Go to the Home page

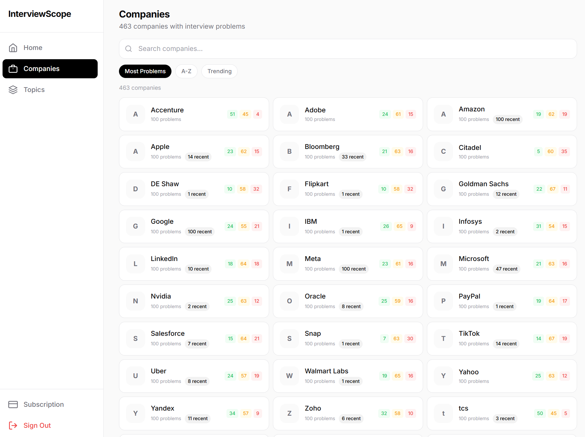[x=50, y=48]
